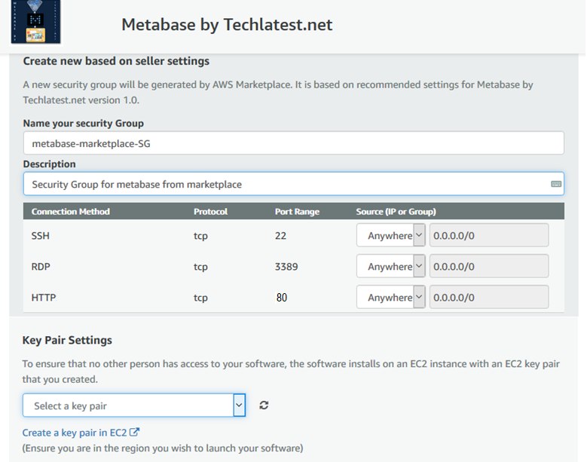The width and height of the screenshot is (587, 462).
Task: Click the Metabase by Techlatest.net title
Action: (x=227, y=25)
